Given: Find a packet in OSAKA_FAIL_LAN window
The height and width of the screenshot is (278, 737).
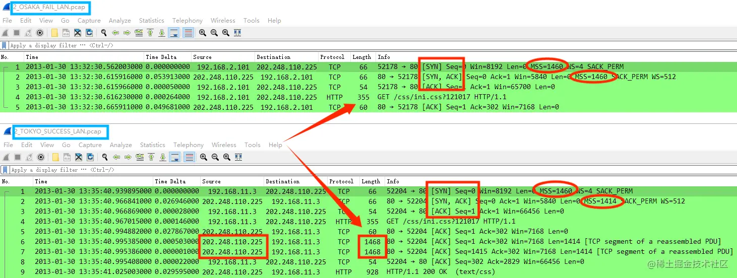Looking at the screenshot, I should coord(104,33).
